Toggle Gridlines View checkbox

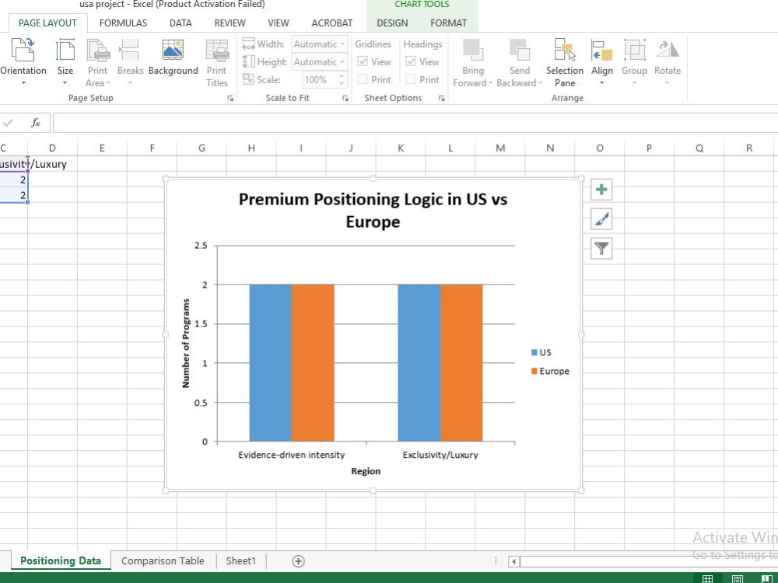tap(363, 62)
